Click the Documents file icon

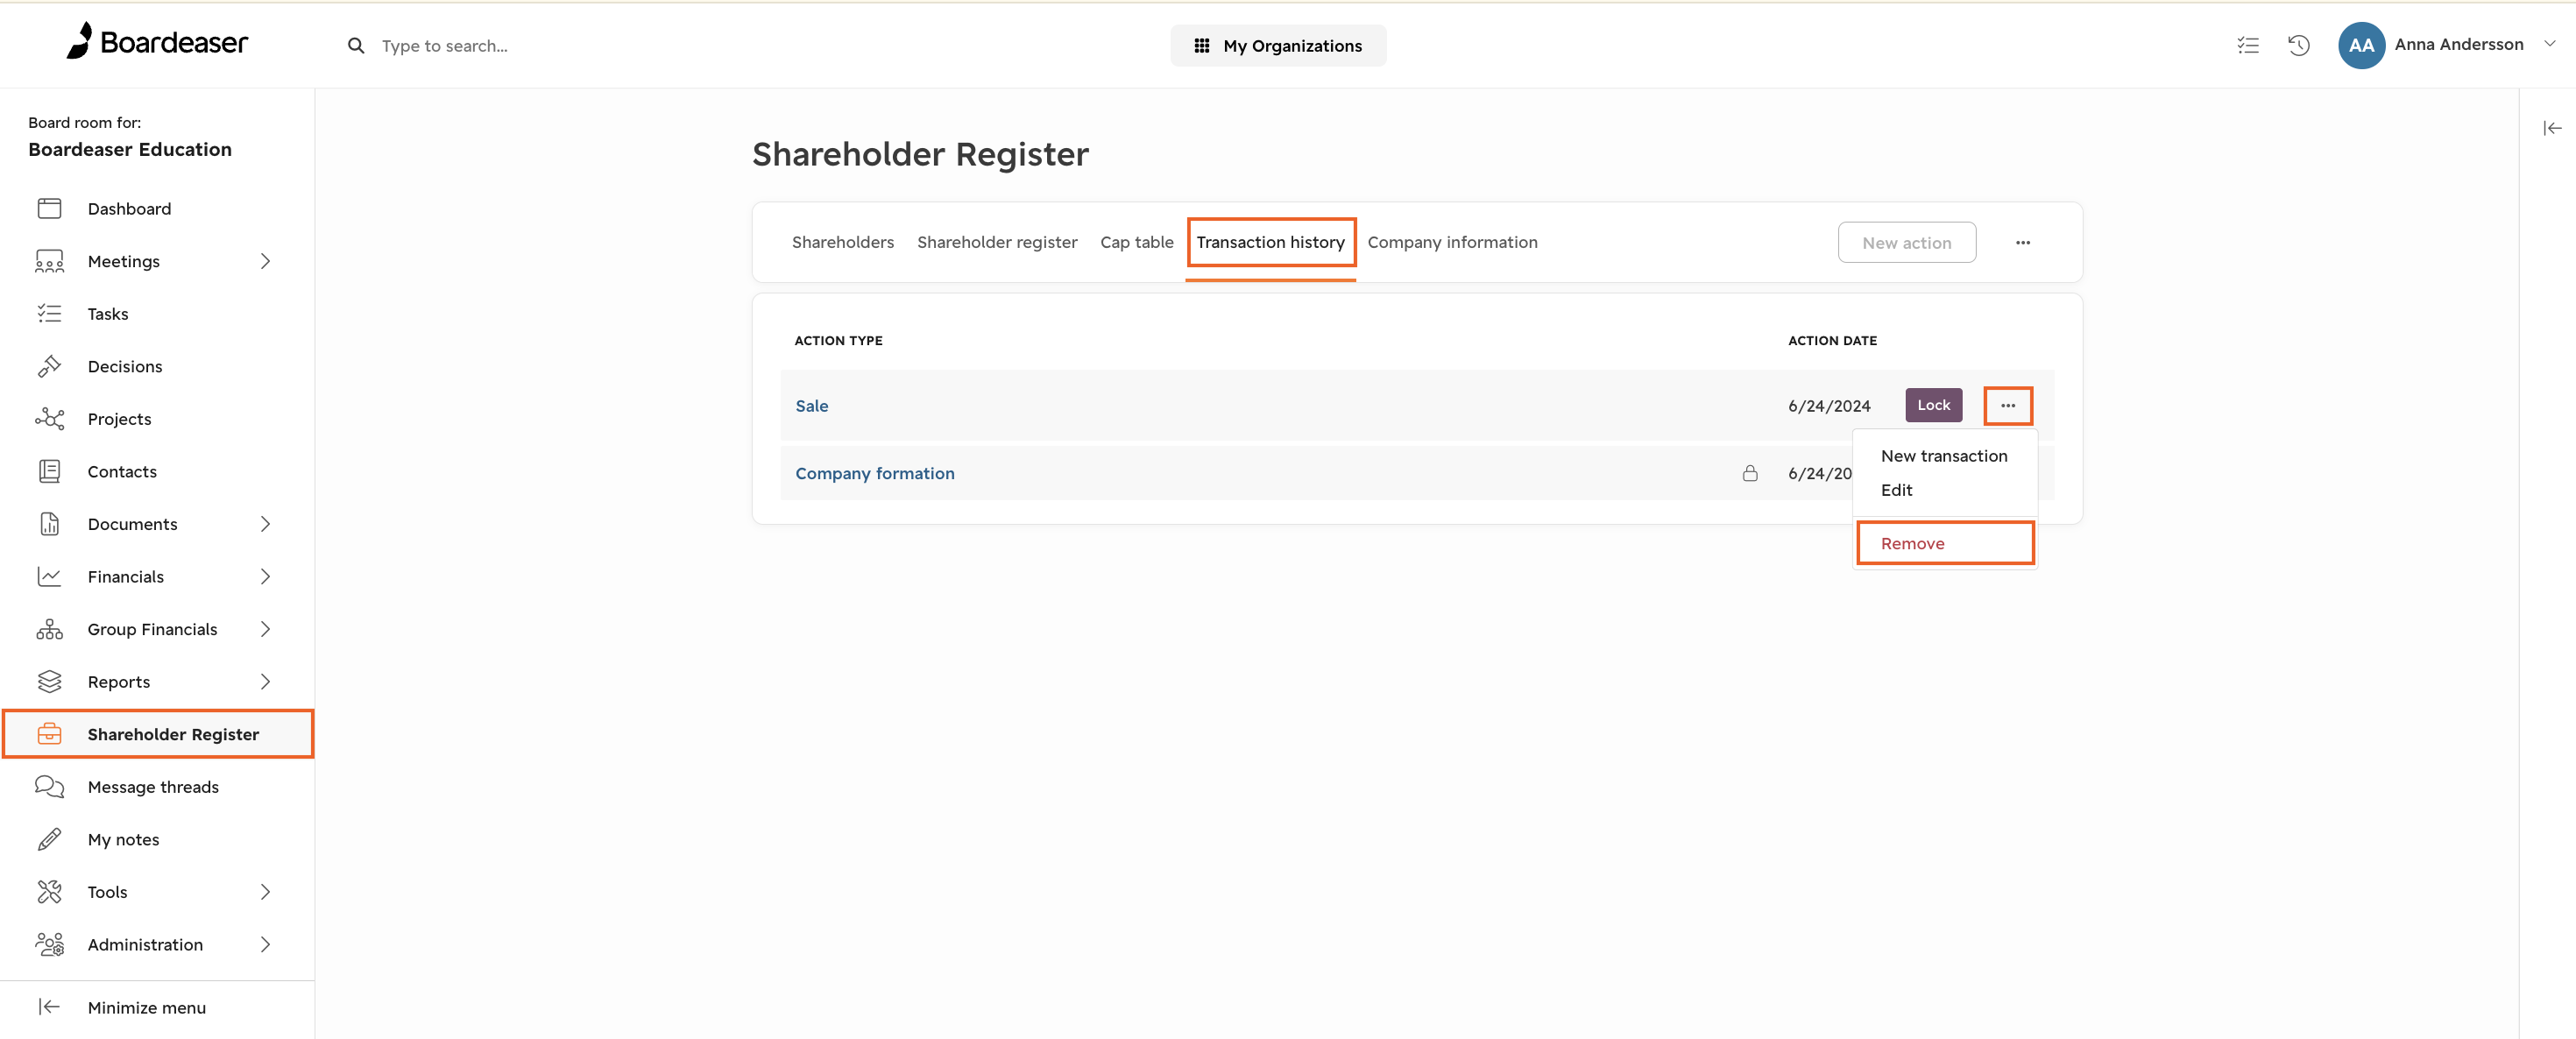(x=49, y=523)
